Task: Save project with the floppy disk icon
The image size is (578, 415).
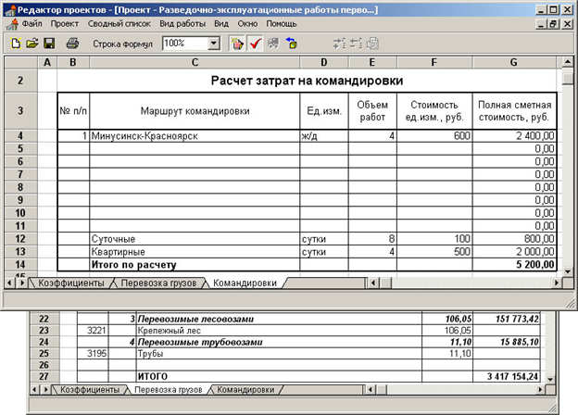Action: tap(49, 44)
